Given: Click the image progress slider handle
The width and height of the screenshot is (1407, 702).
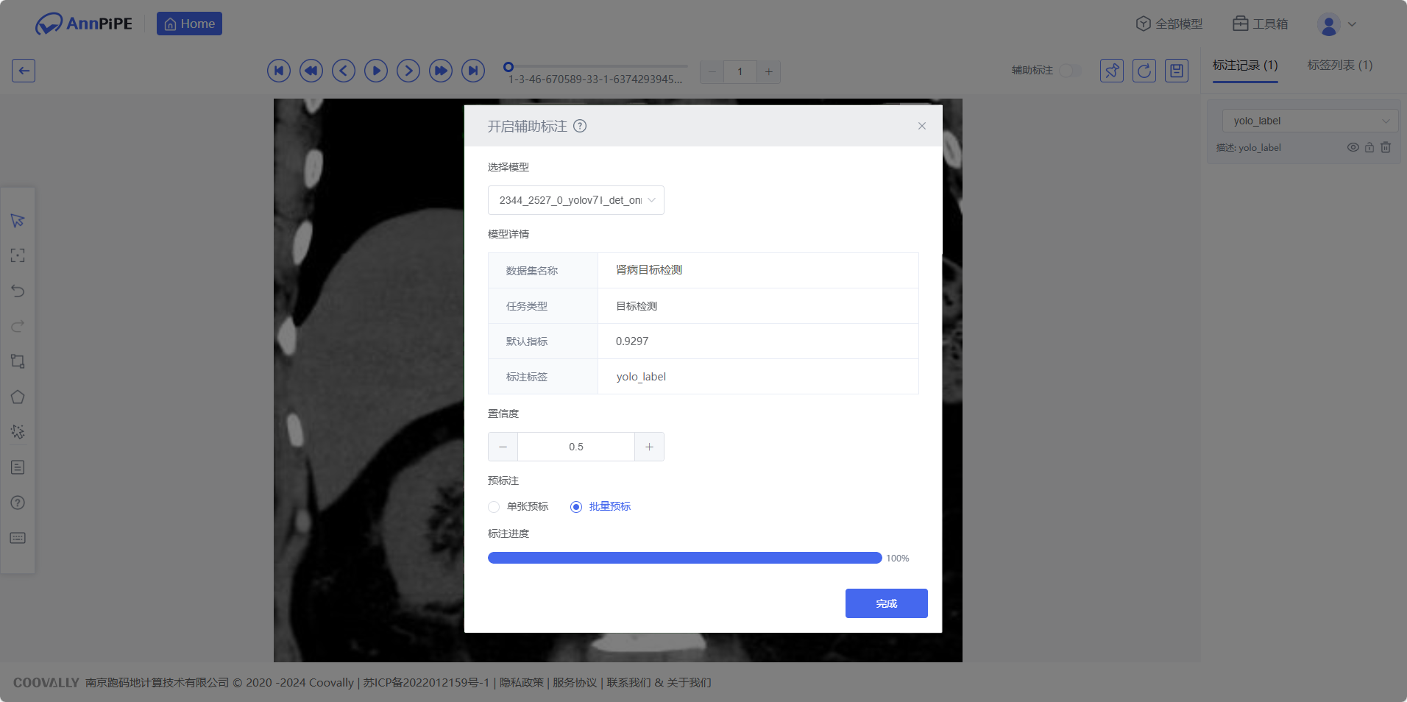Looking at the screenshot, I should click(x=508, y=67).
